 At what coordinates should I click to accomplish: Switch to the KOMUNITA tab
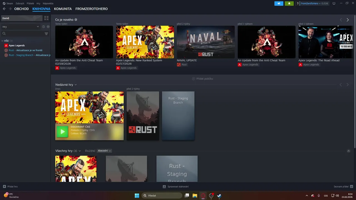point(63,9)
